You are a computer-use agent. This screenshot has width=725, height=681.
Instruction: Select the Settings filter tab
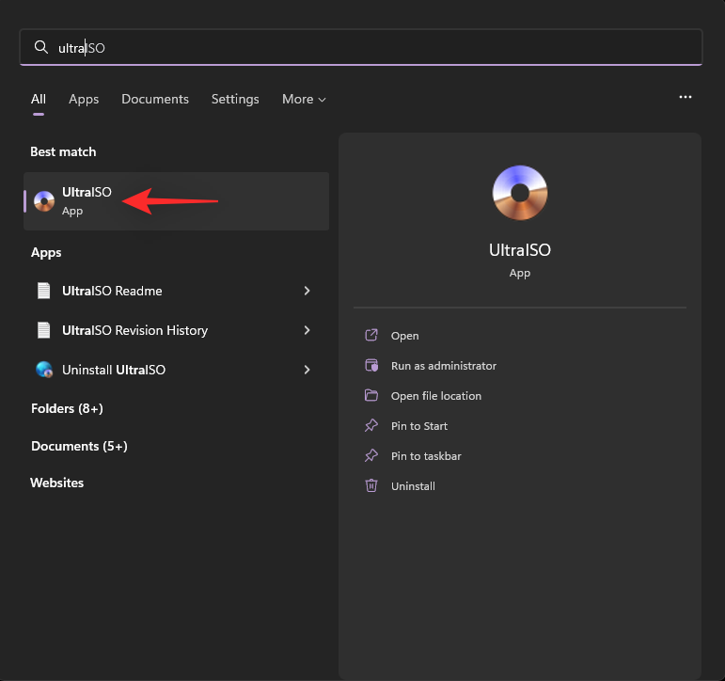coord(235,99)
